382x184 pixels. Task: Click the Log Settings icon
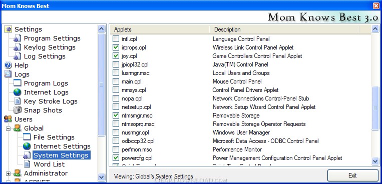pos(18,56)
